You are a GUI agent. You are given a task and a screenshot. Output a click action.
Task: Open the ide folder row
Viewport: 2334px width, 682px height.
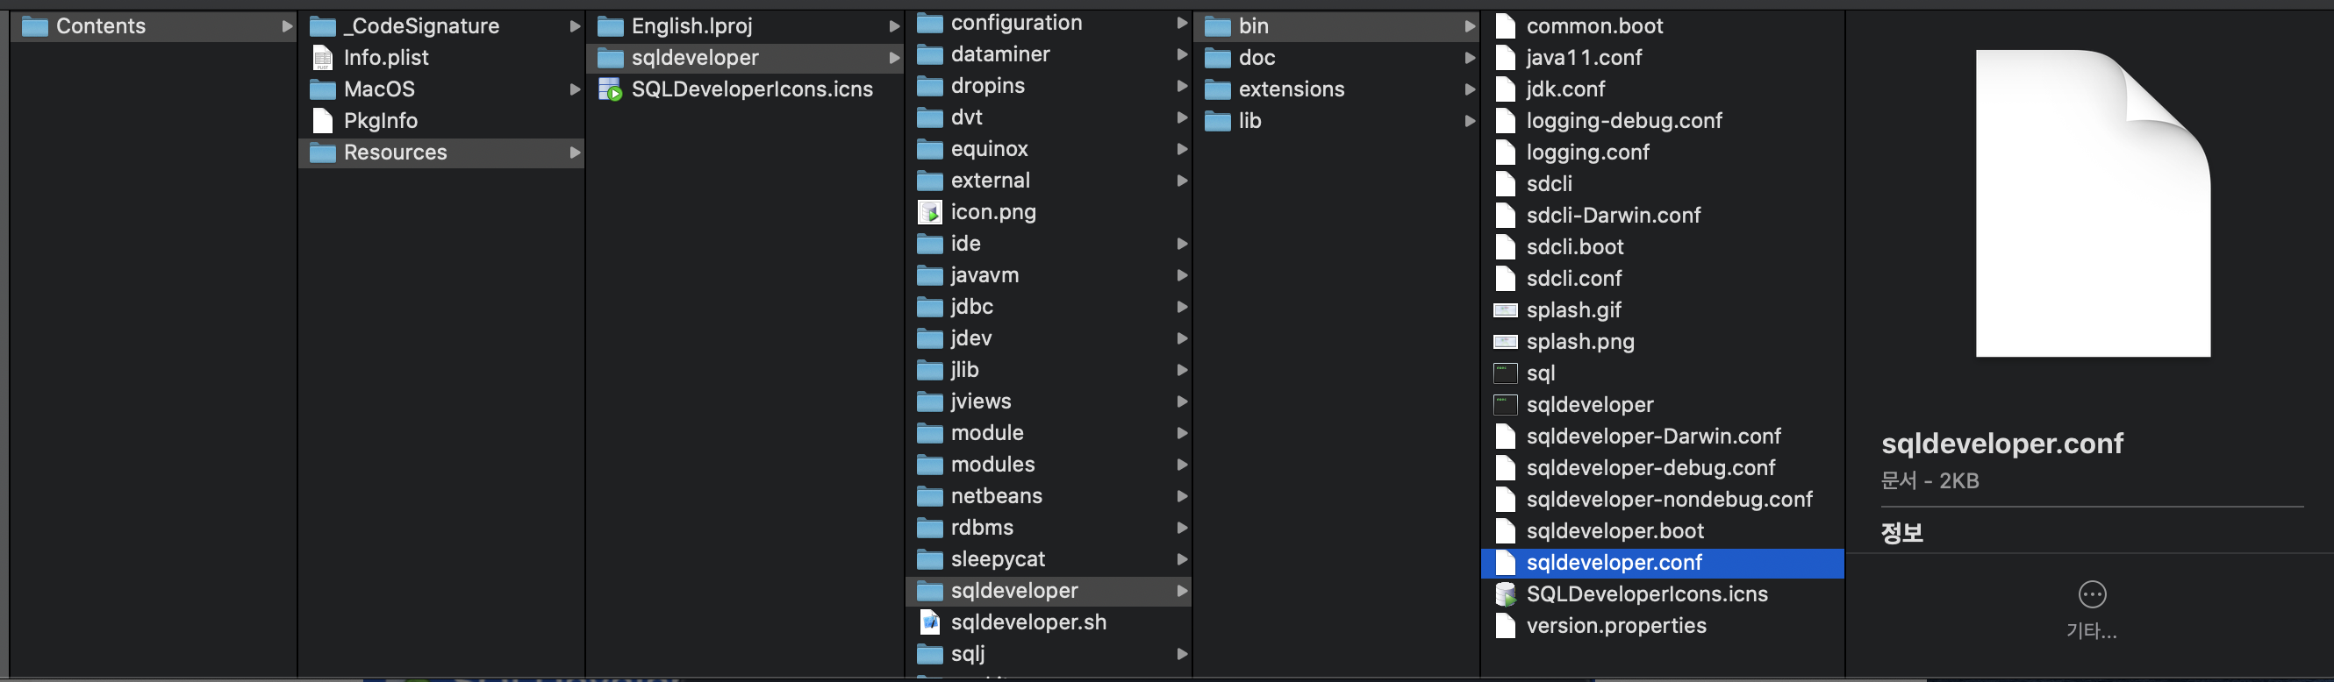point(1049,244)
